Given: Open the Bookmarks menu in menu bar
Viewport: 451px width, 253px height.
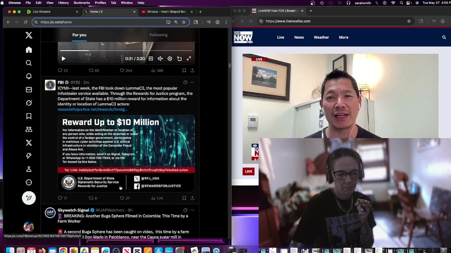Looking at the screenshot, I should pos(82,3).
